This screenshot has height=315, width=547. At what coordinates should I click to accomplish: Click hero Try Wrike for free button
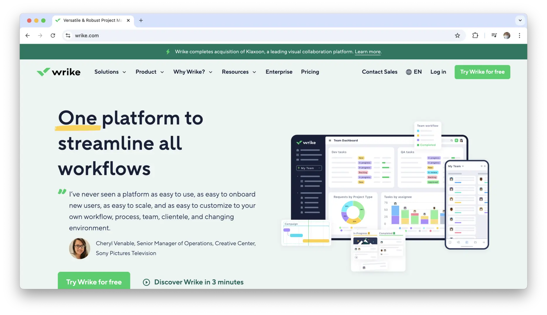pos(94,281)
